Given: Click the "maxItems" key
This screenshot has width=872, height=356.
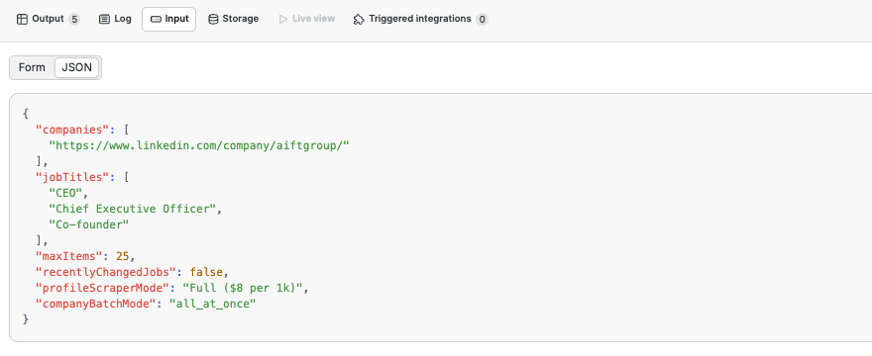Looking at the screenshot, I should [69, 256].
